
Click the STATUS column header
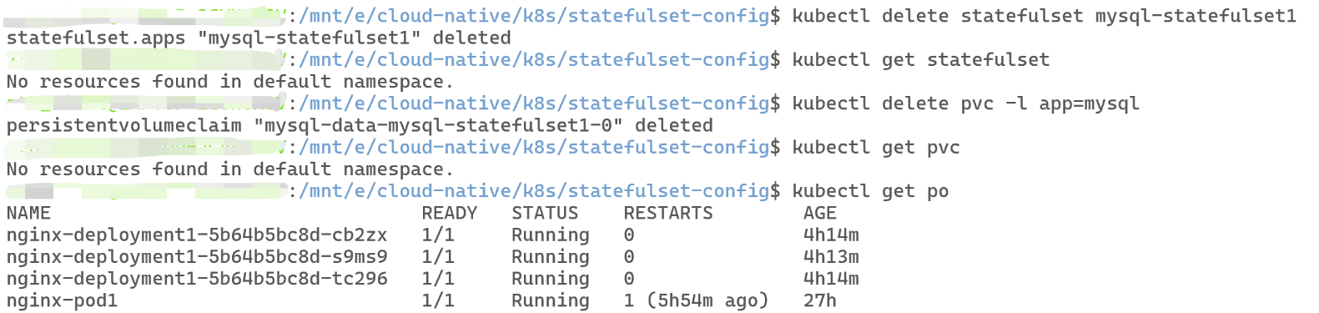tap(545, 213)
